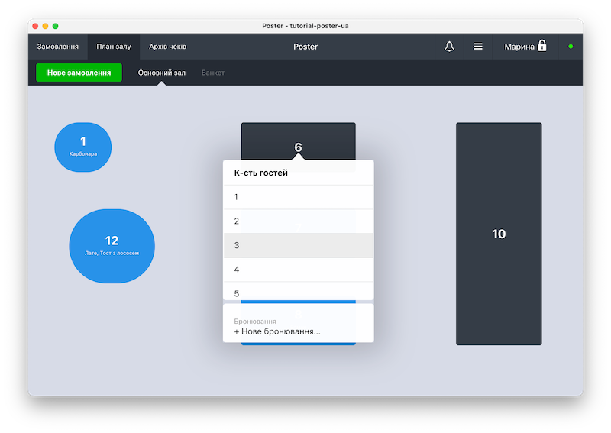The height and width of the screenshot is (433, 611).
Task: Select the Основний зал hall
Action: 162,73
